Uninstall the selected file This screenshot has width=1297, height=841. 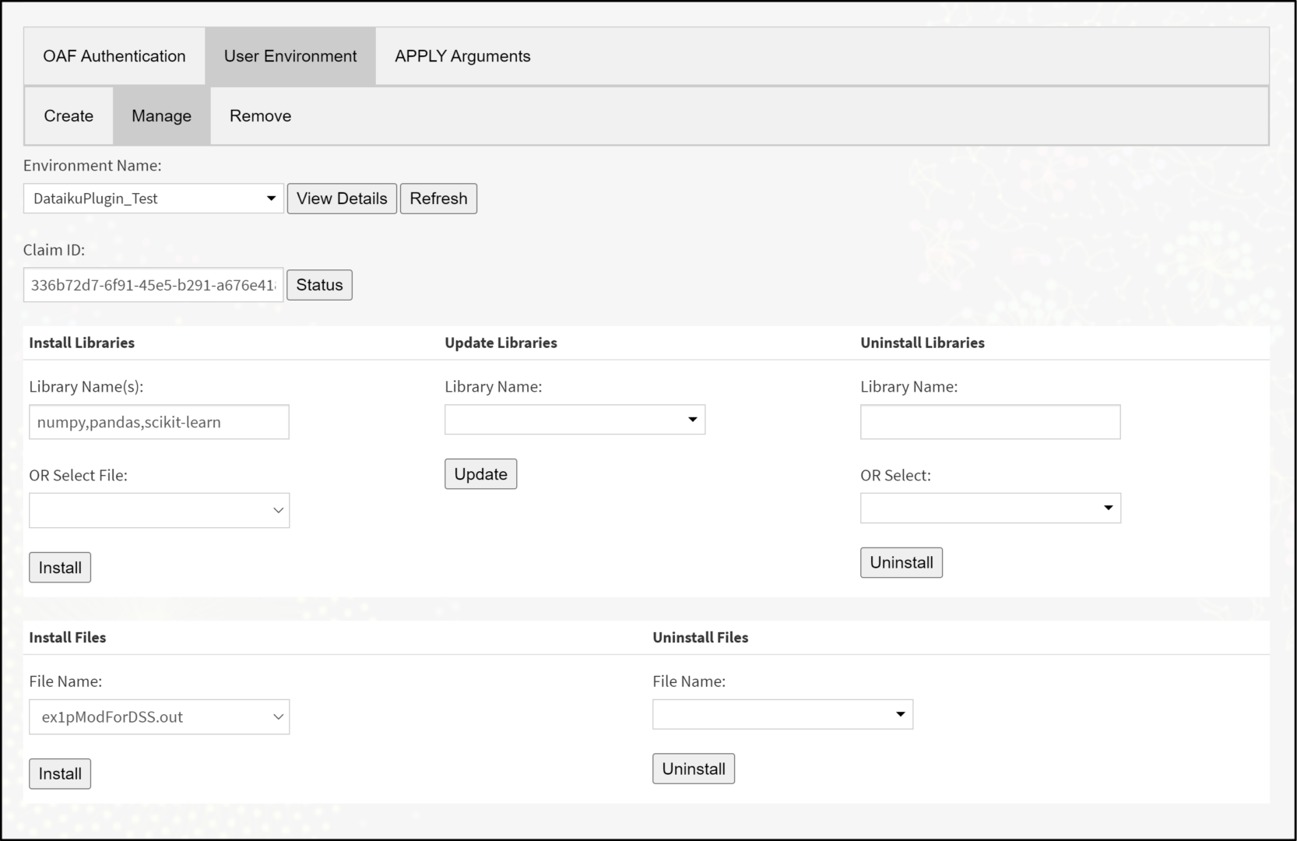(x=692, y=768)
